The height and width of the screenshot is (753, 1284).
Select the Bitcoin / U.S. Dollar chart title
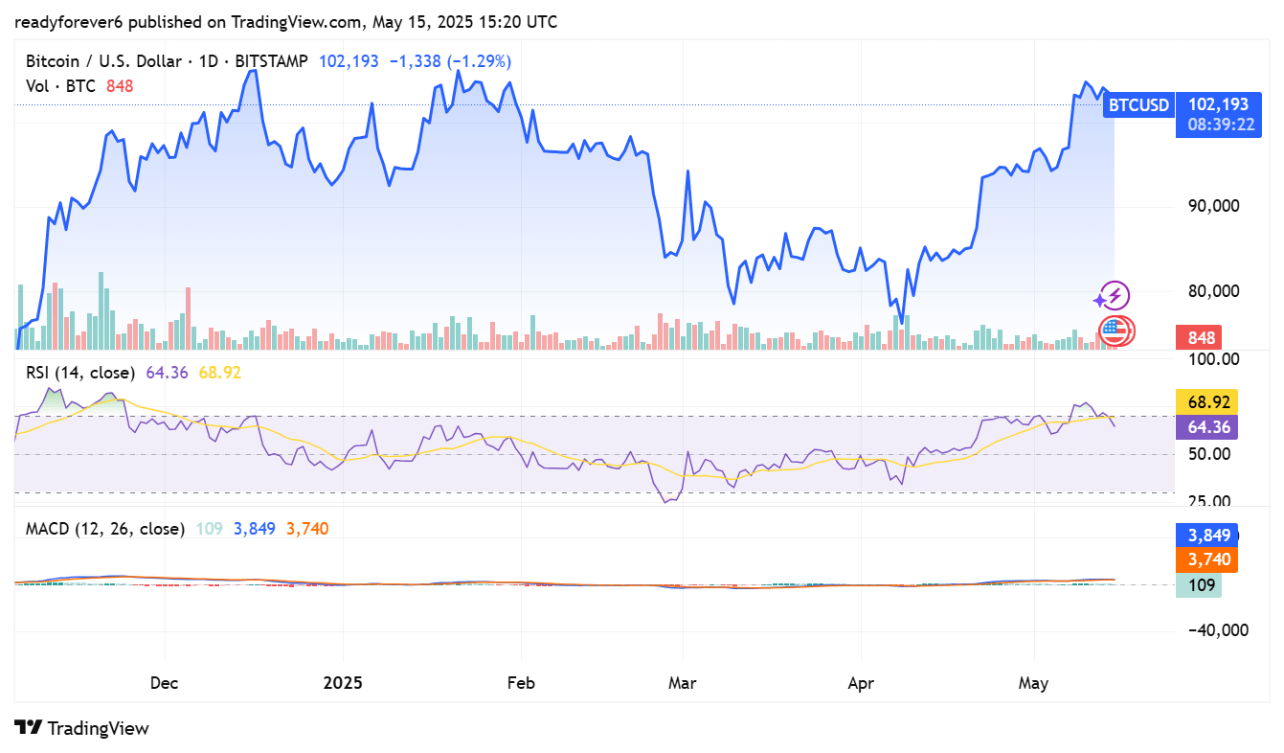tap(167, 61)
